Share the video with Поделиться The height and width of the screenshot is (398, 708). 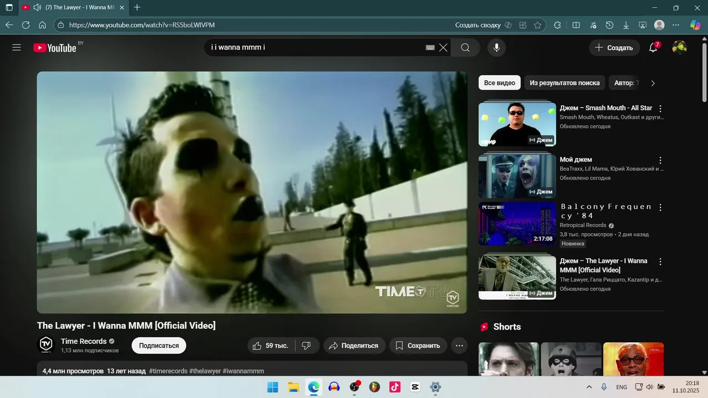[x=354, y=345]
